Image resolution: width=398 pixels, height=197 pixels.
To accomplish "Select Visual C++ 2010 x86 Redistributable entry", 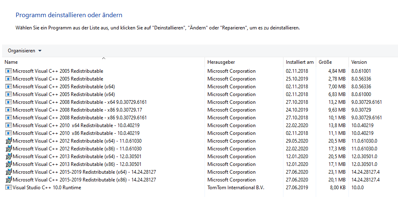I will pyautogui.click(x=76, y=133).
